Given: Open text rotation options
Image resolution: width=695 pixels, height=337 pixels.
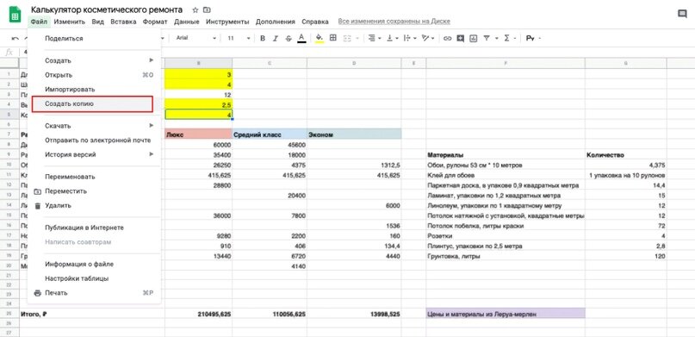Looking at the screenshot, I should pyautogui.click(x=428, y=38).
